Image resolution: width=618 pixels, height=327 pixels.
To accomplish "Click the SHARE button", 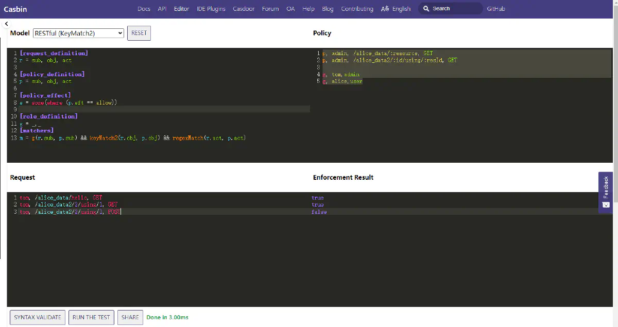I will click(x=130, y=317).
